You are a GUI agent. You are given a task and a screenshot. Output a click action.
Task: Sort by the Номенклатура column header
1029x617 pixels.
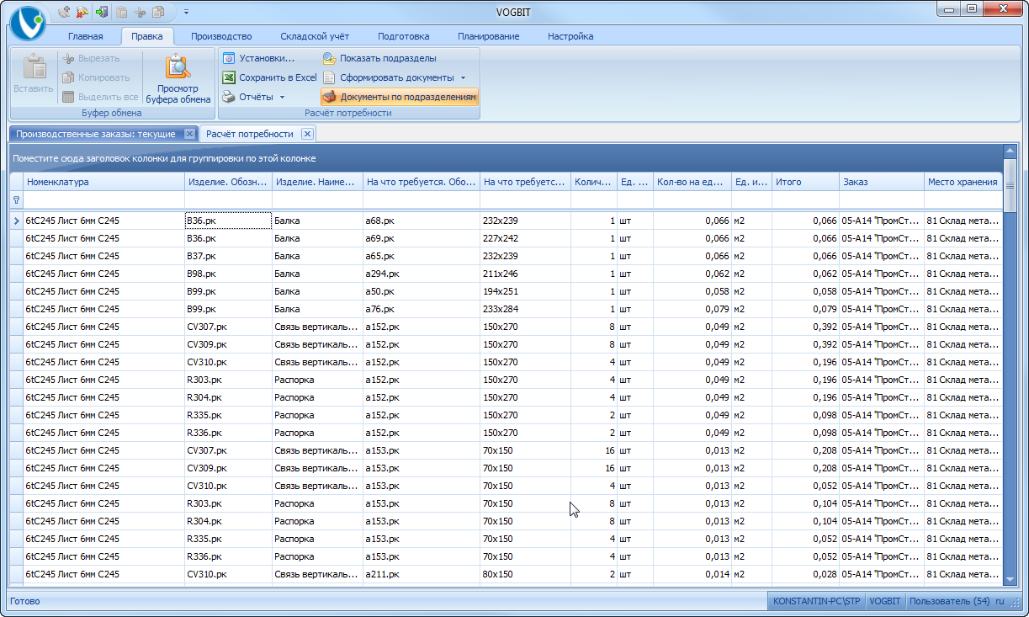[104, 182]
